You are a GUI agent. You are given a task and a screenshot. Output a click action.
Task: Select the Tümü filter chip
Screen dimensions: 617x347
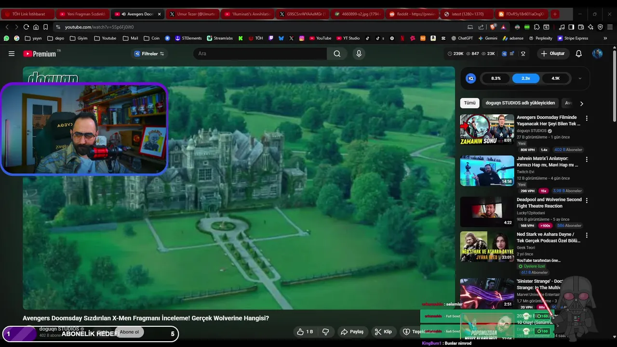(469, 103)
